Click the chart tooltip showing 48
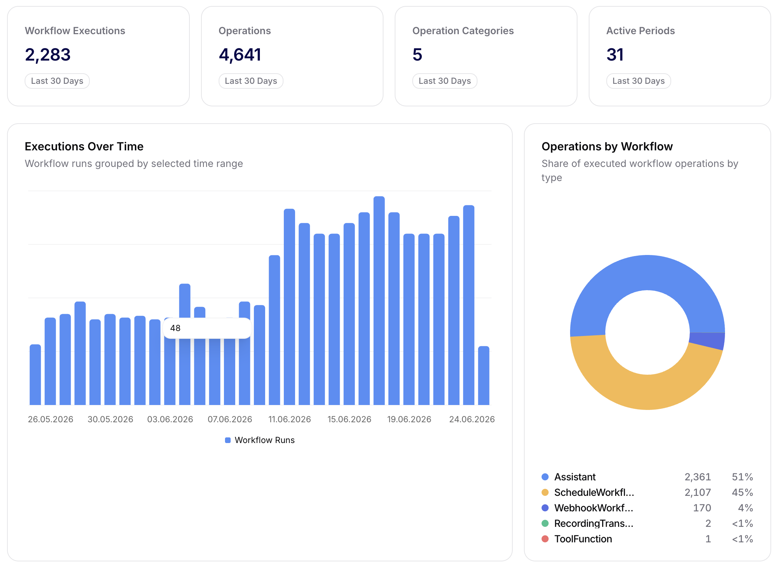 coord(207,328)
